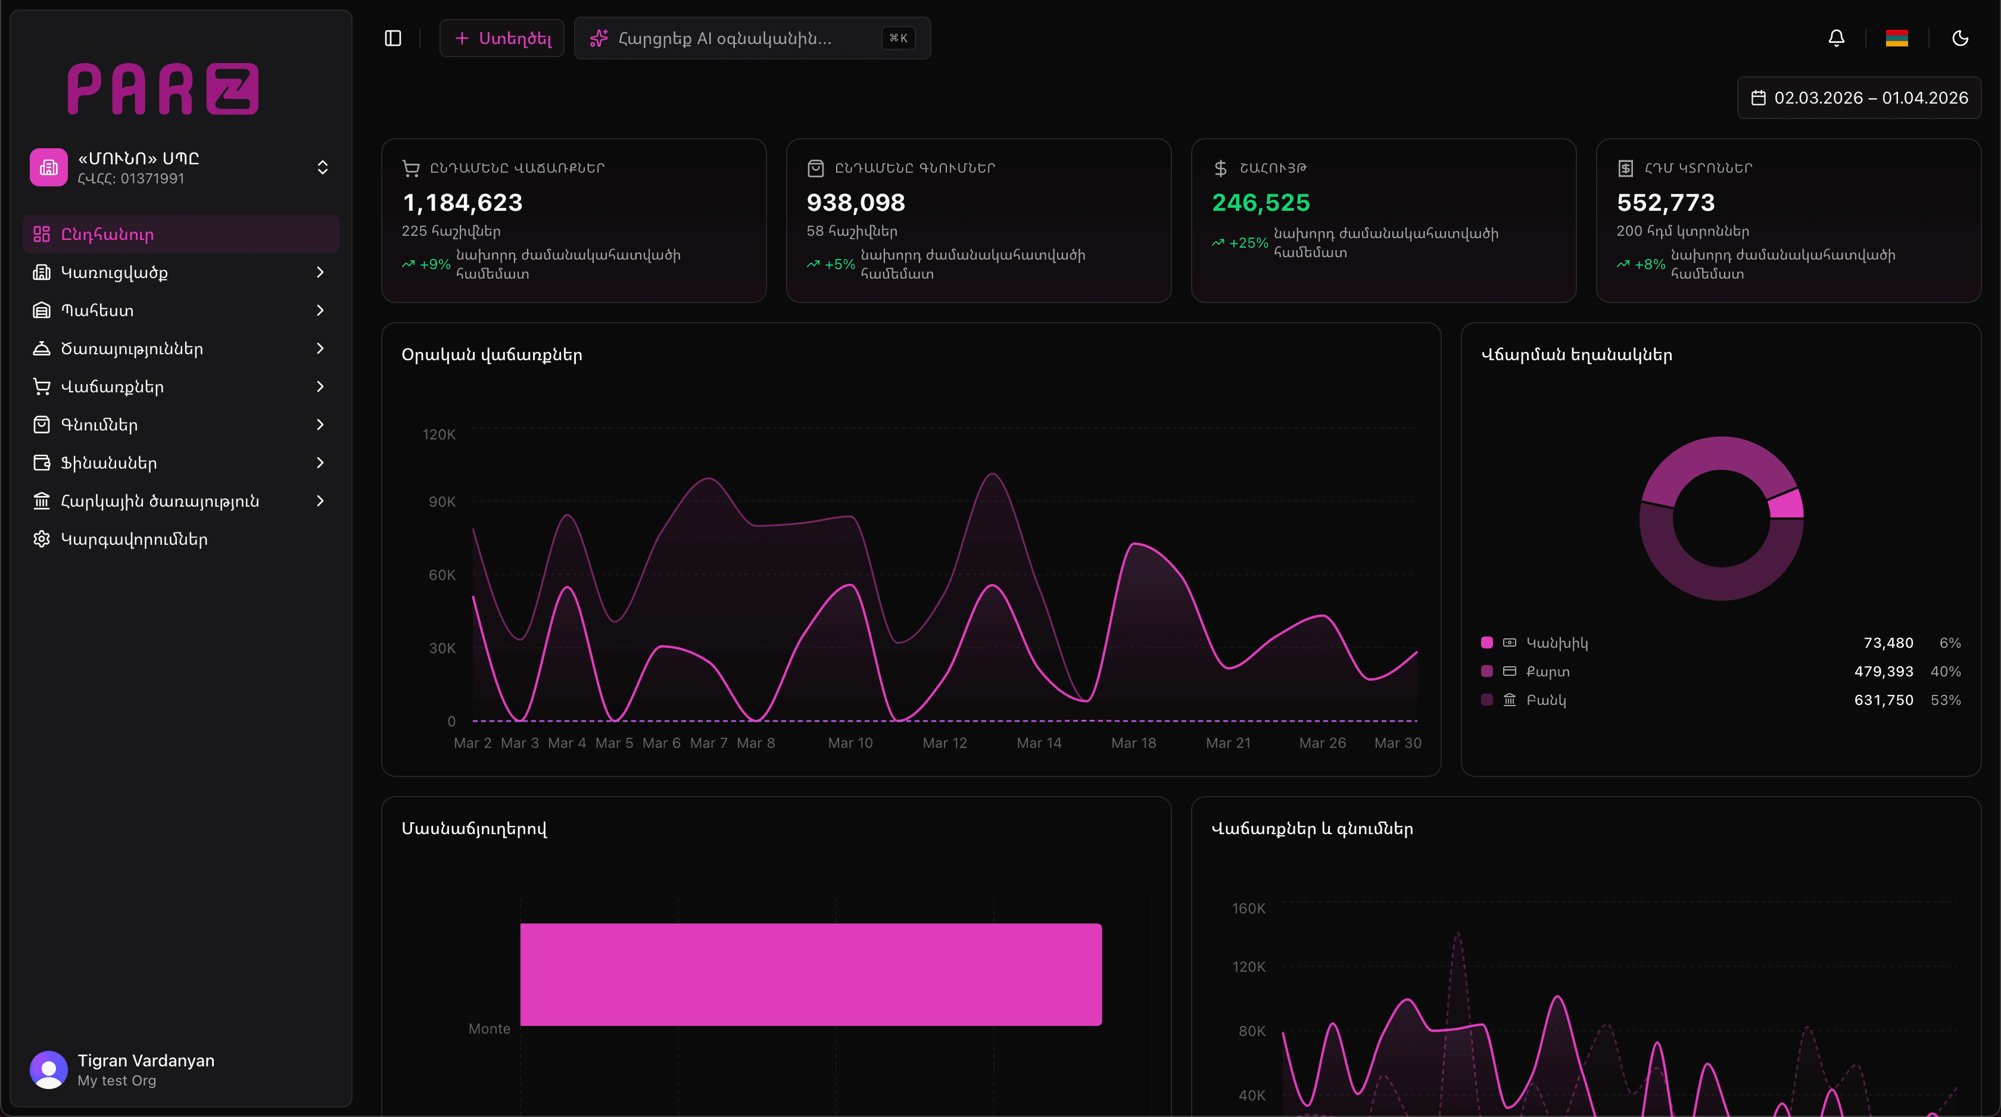Expand the Ֆինանսներ section arrow

click(x=320, y=463)
